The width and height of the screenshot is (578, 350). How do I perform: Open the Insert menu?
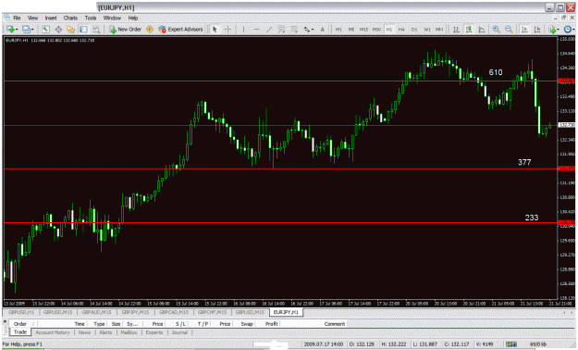[x=51, y=18]
